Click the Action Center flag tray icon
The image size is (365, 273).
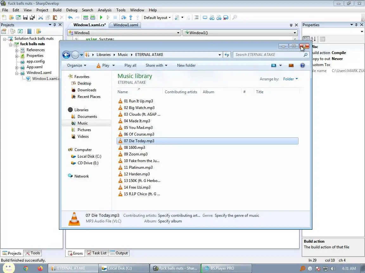pos(318,269)
